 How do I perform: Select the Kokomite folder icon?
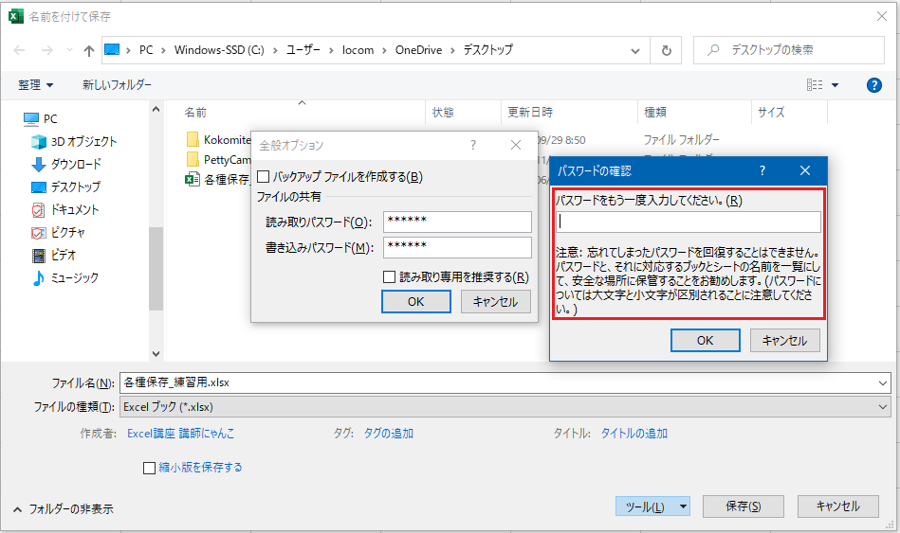tap(193, 139)
